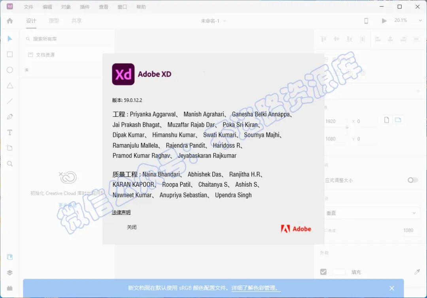The height and width of the screenshot is (298, 427).
Task: Set artboard to landscape orientation
Action: click(x=398, y=120)
